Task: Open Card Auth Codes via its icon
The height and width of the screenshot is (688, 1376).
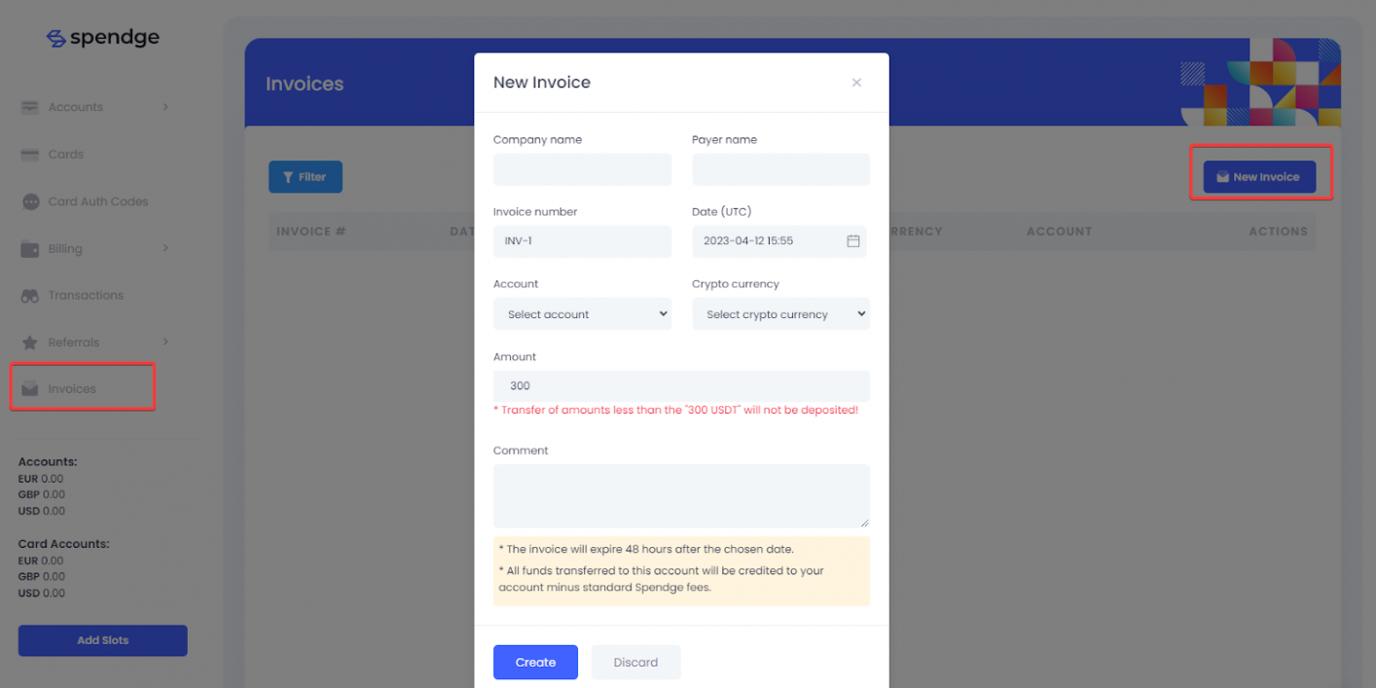Action: coord(30,201)
